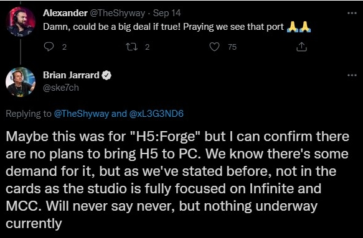
Task: Click reply icon on Alexander's tweet
Action: click(x=49, y=47)
